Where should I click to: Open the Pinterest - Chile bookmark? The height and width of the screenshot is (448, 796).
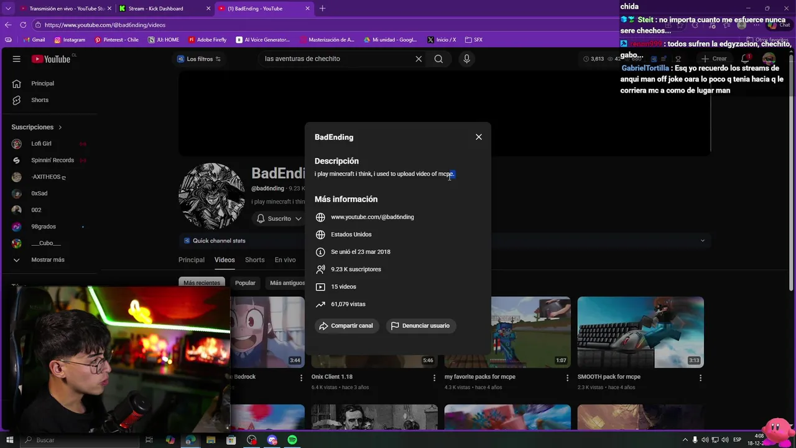[x=116, y=40]
